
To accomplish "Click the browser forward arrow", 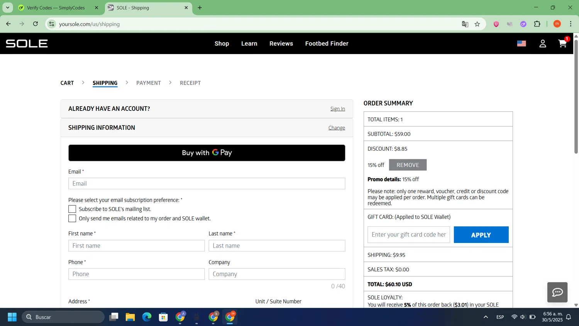I will [22, 24].
